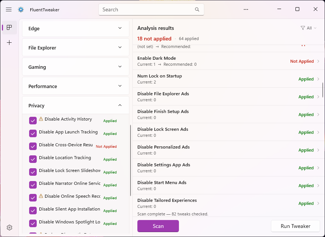
Task: Expand the File Explorer category
Action: point(76,48)
